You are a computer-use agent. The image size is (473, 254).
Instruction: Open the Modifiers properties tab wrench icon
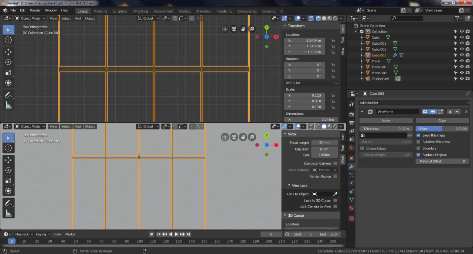351,167
